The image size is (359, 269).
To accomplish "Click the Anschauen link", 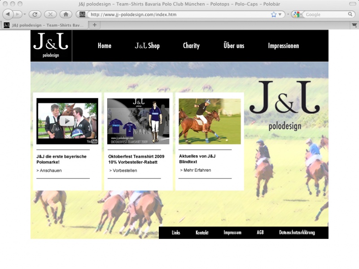I will point(50,171).
